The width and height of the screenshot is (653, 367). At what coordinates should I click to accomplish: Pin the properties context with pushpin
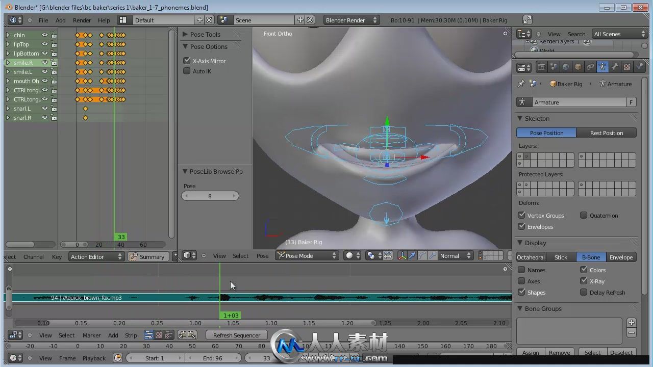pos(521,84)
